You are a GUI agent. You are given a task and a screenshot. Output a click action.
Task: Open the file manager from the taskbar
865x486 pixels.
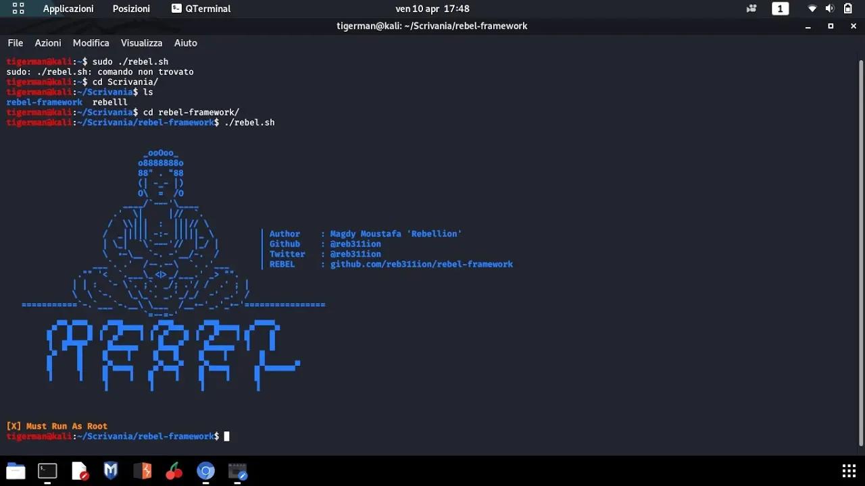(15, 470)
